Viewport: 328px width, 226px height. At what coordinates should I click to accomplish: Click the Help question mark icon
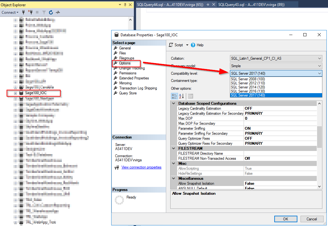193,45
